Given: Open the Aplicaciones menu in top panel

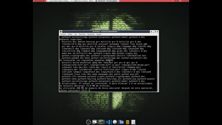Looking at the screenshot, I should (x=39, y=1).
